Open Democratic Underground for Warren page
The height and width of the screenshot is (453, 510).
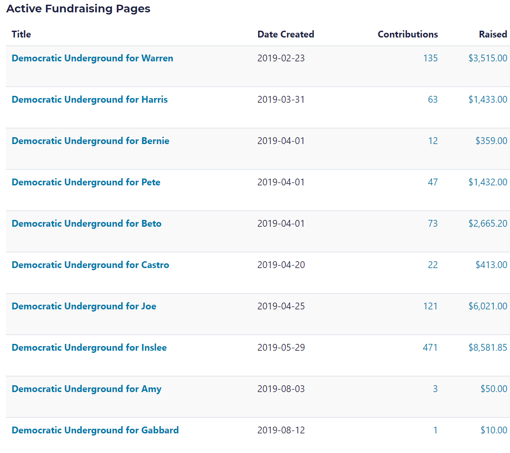click(x=92, y=58)
